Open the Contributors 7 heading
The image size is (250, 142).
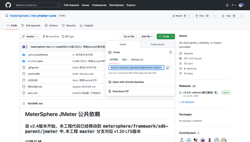tap(189, 133)
